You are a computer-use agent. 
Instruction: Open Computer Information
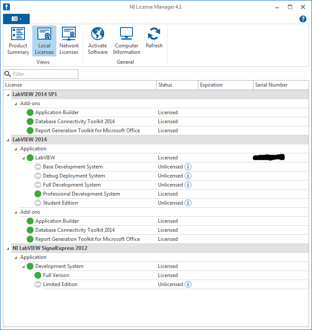click(127, 41)
